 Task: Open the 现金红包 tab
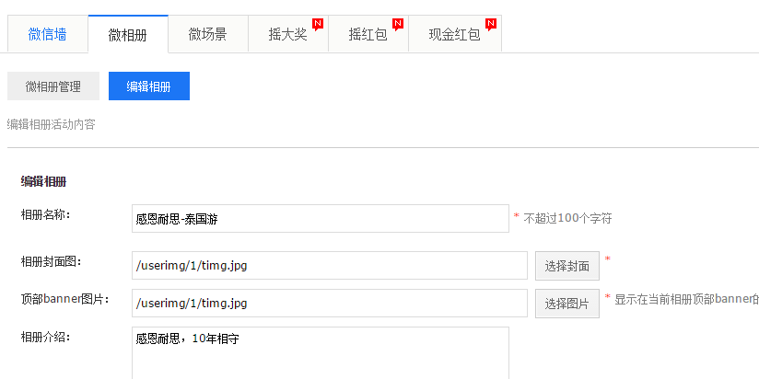pos(454,35)
